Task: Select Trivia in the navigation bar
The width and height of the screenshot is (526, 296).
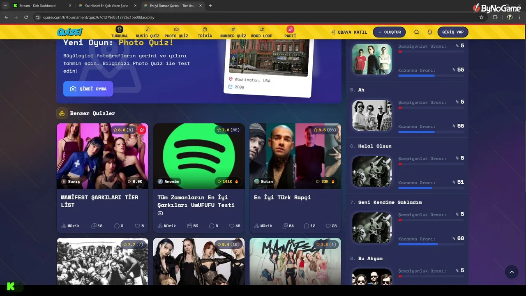Action: click(205, 32)
